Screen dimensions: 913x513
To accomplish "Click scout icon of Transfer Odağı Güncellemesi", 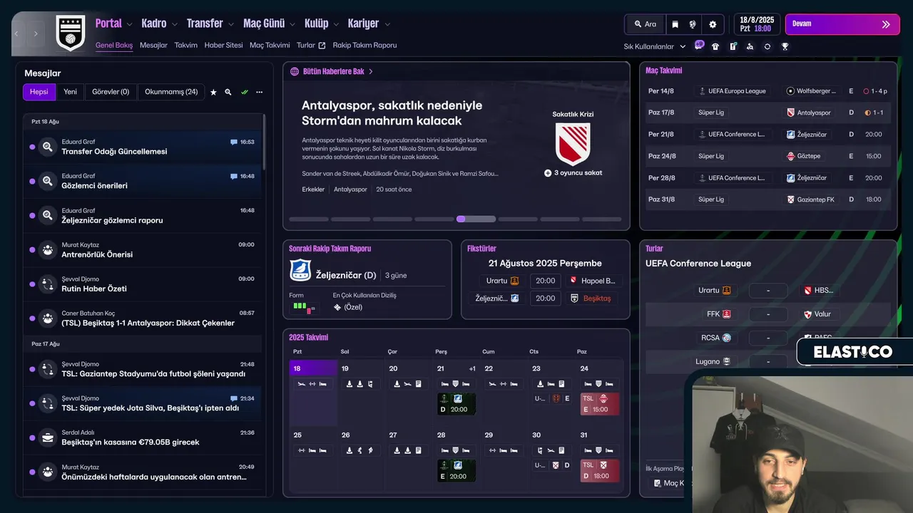I will [x=47, y=147].
